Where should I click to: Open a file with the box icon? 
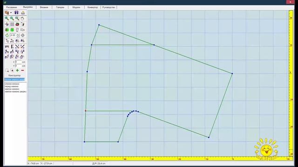coord(7,13)
